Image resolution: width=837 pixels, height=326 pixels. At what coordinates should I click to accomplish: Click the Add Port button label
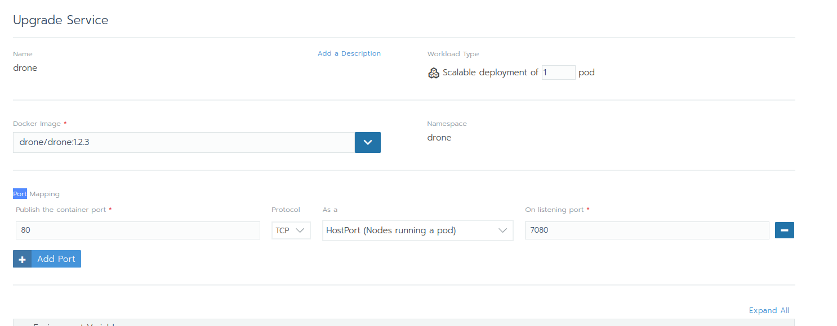point(56,259)
